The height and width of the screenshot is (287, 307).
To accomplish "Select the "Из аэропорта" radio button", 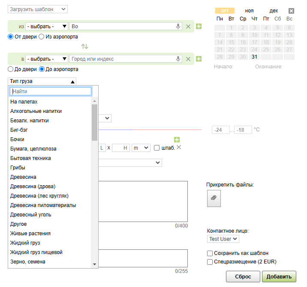I will tap(42, 37).
